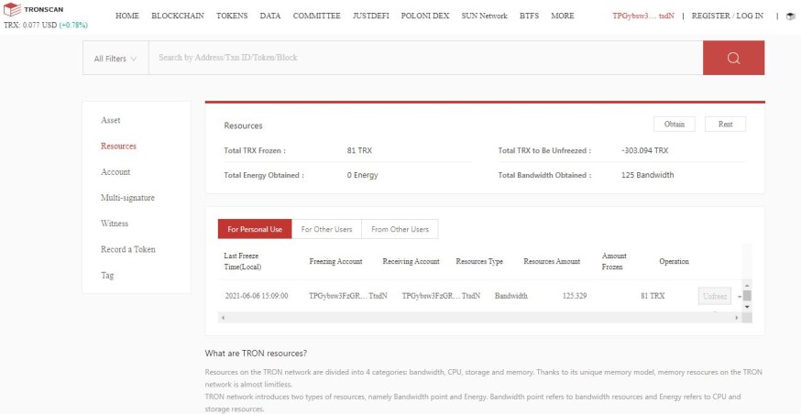The image size is (801, 414).
Task: Select Record a Token in the sidebar
Action: [128, 250]
